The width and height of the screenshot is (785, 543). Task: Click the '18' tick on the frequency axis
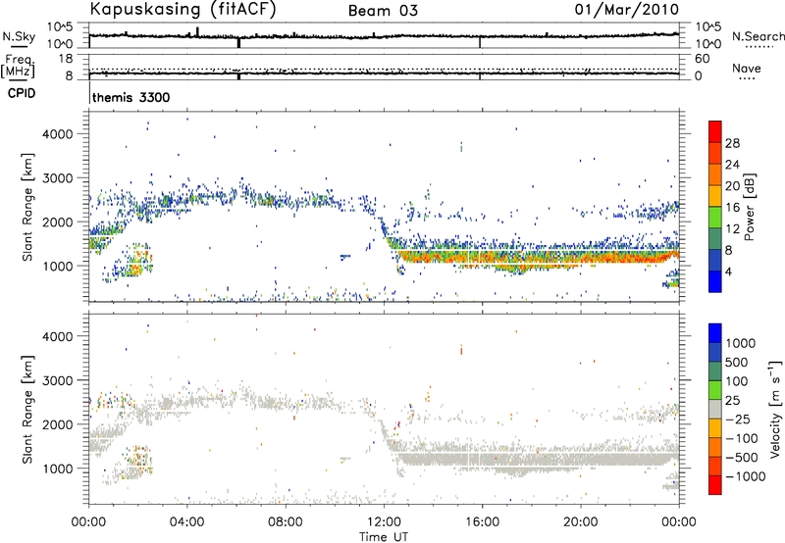point(66,59)
